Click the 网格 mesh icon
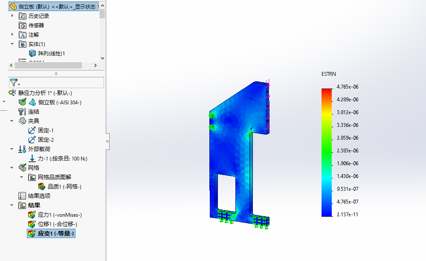The height and width of the screenshot is (261, 426). coord(22,168)
